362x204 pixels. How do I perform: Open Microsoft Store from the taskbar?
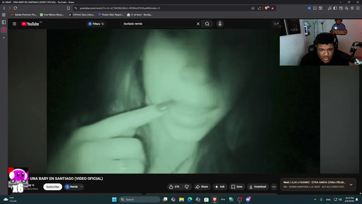[x=206, y=199]
